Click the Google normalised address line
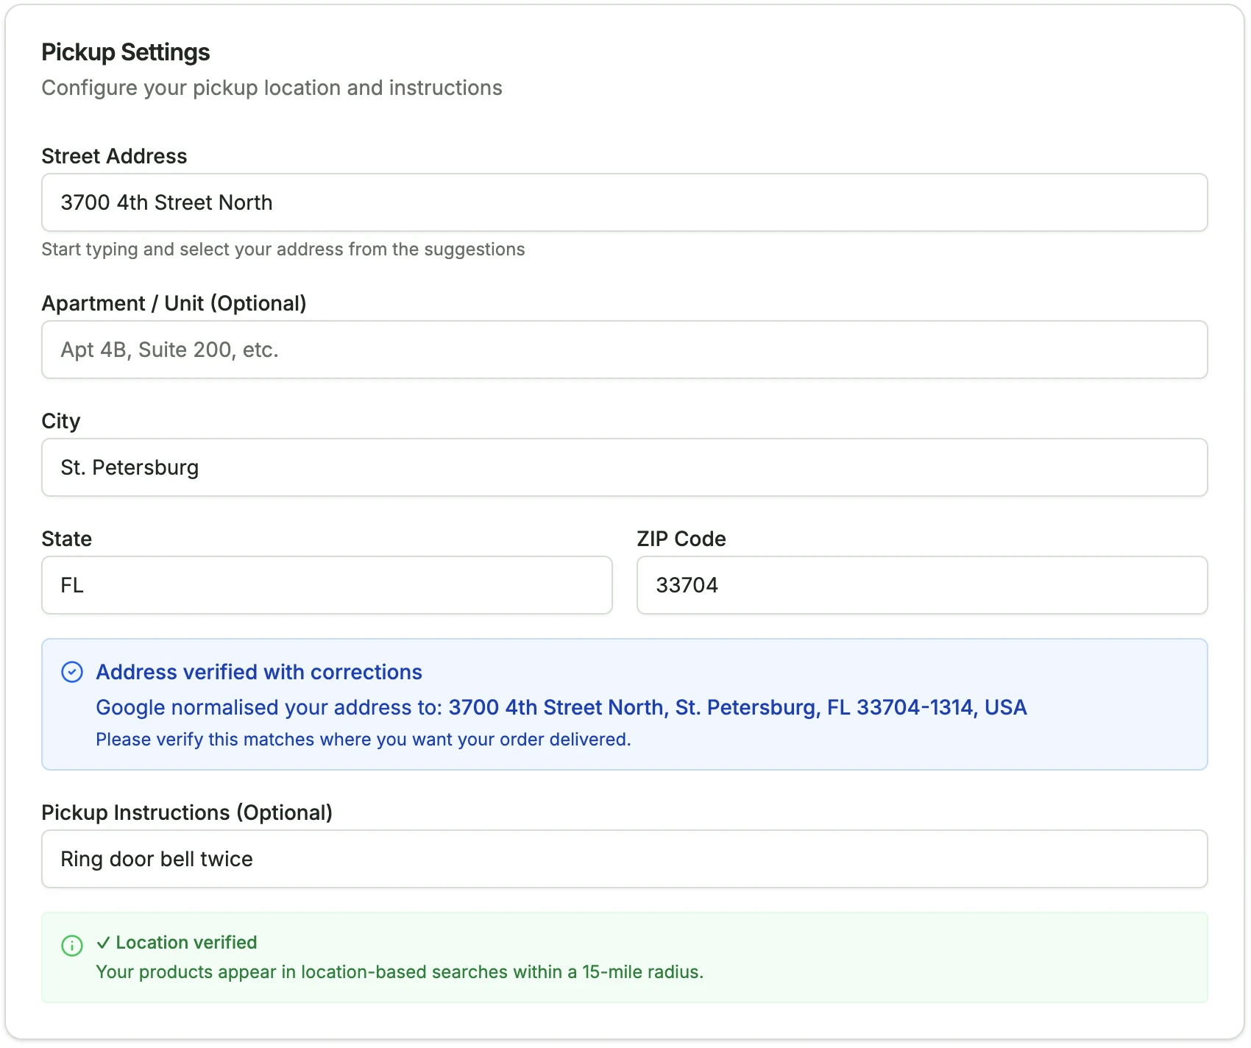 pyautogui.click(x=561, y=707)
